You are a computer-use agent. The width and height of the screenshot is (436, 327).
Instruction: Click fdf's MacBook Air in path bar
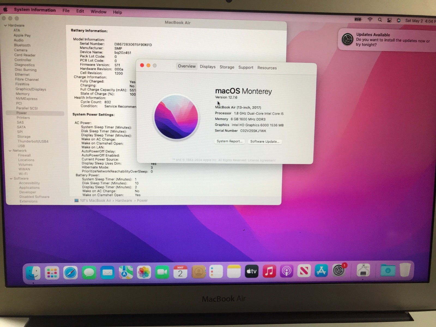(x=96, y=201)
